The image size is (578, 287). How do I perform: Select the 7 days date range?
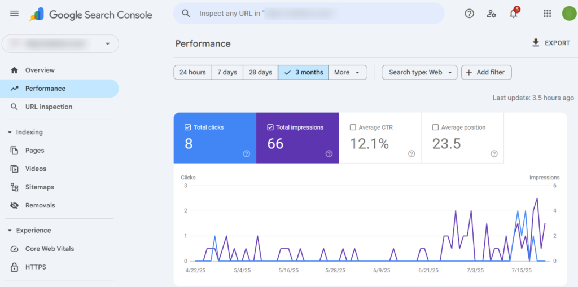click(x=227, y=72)
